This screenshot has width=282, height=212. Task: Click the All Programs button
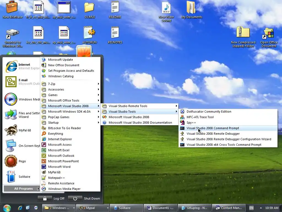pos(21,189)
